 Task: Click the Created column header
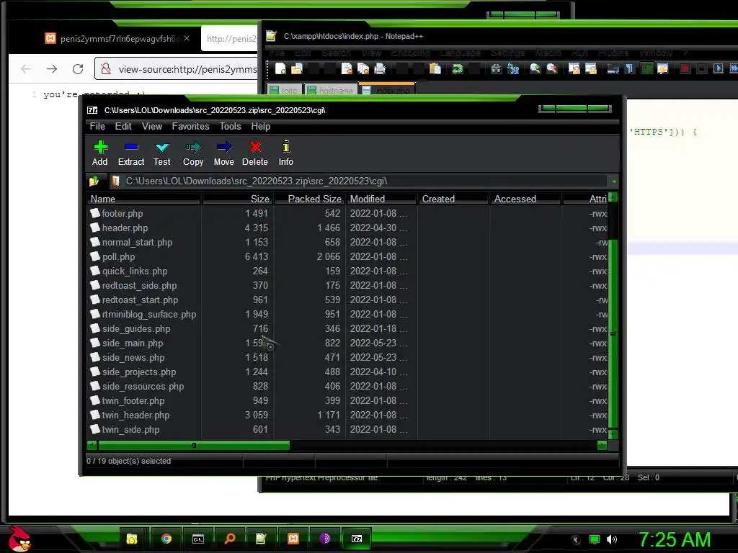(x=453, y=199)
